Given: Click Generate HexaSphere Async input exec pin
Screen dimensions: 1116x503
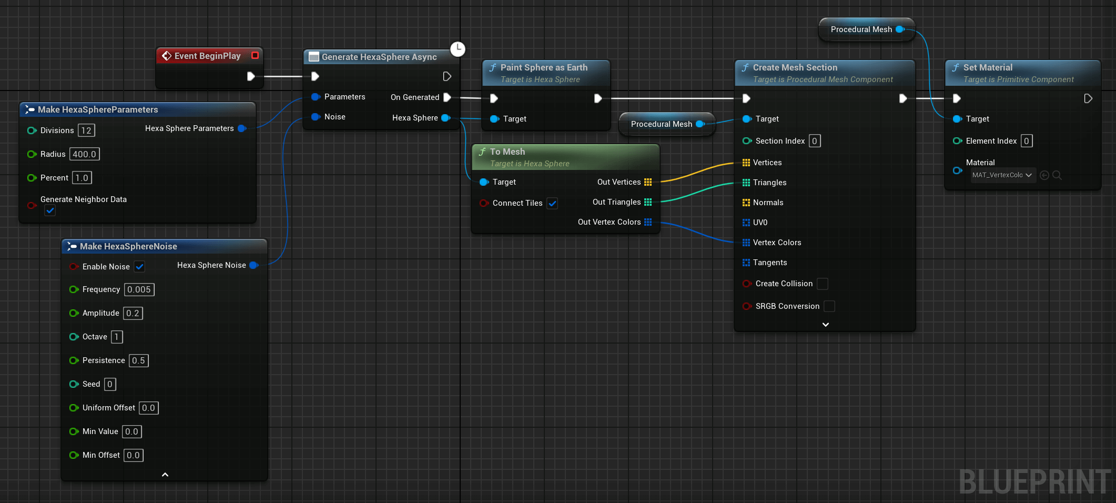Looking at the screenshot, I should [x=315, y=76].
